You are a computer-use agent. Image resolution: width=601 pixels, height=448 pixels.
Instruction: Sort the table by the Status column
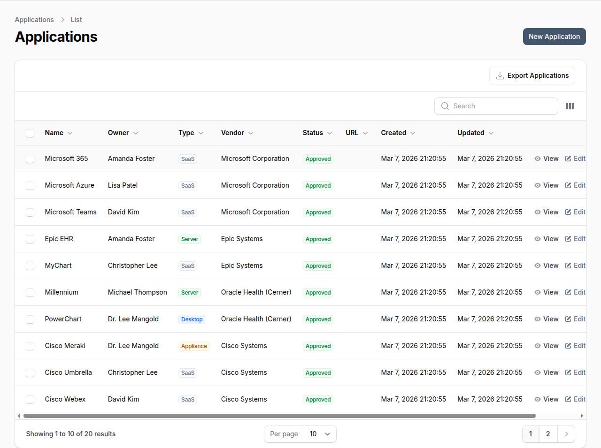pyautogui.click(x=317, y=133)
